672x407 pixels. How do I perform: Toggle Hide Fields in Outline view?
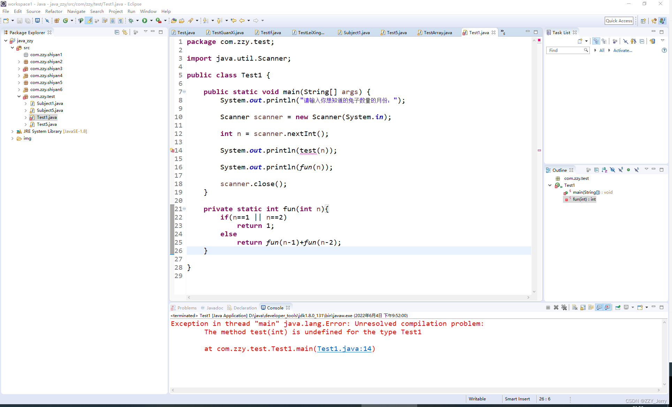coord(612,170)
